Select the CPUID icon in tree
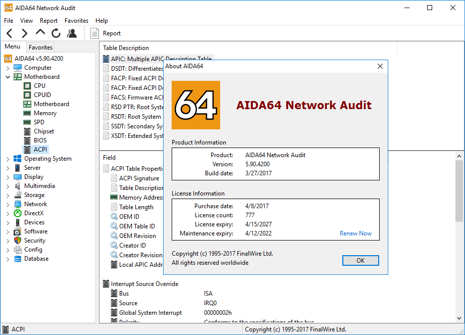The height and width of the screenshot is (335, 465). (27, 95)
